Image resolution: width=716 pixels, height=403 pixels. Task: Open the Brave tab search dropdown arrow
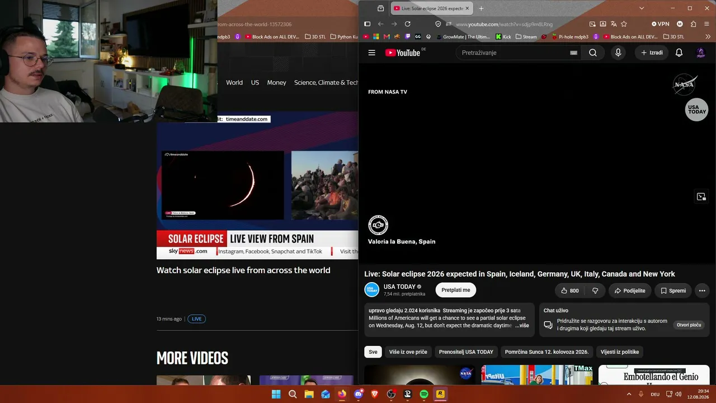point(642,8)
